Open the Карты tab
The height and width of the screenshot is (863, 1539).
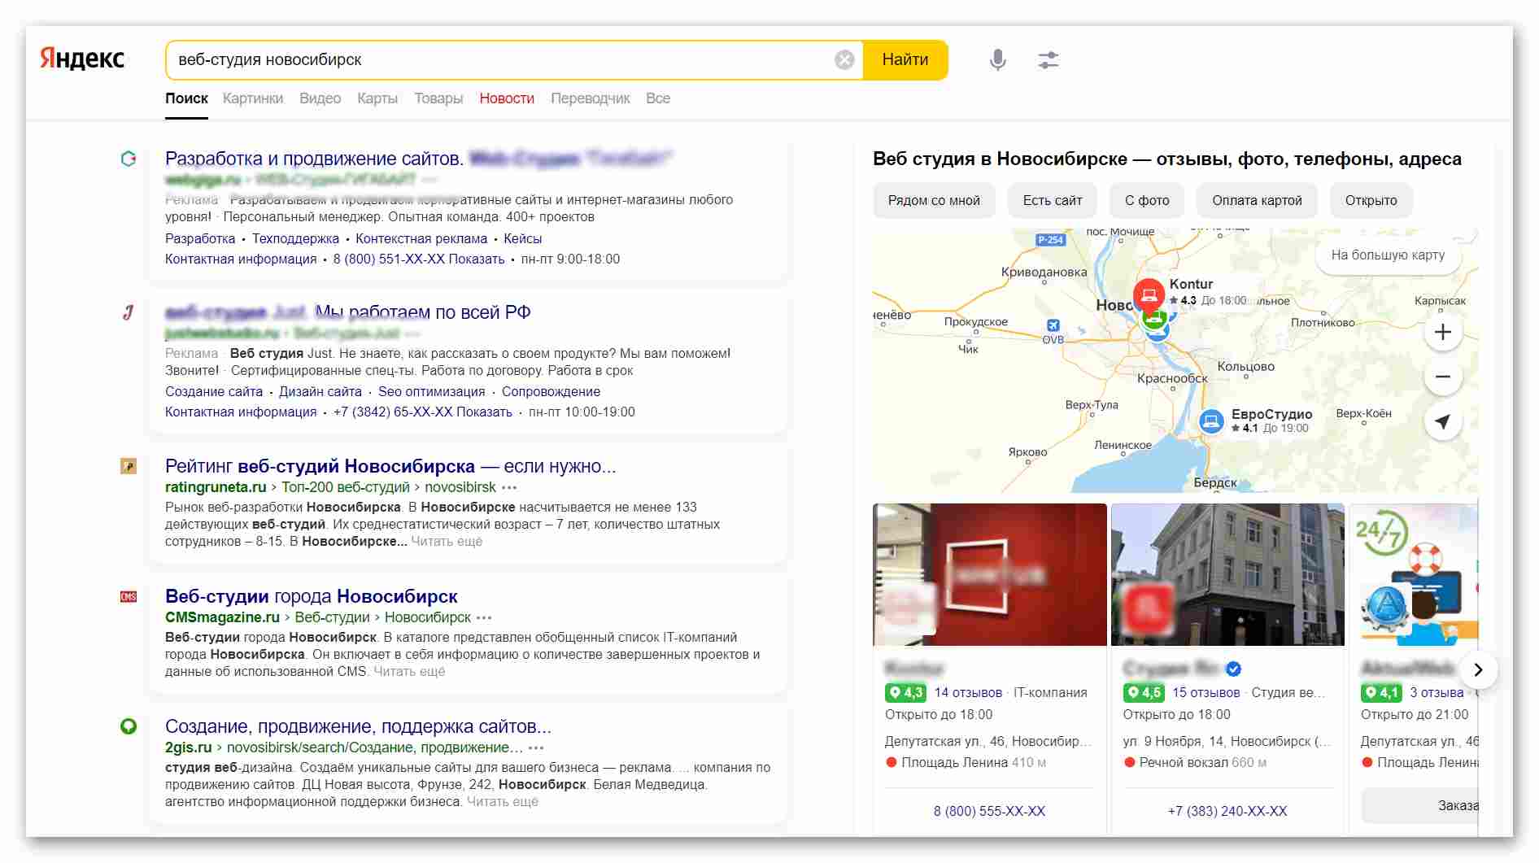click(377, 98)
